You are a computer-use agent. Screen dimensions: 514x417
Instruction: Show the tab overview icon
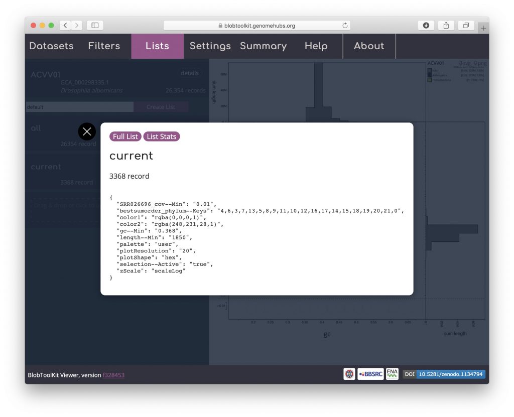click(x=466, y=25)
